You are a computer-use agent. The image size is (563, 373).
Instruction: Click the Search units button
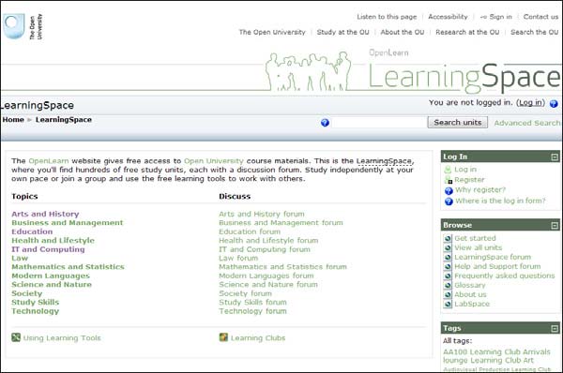[458, 122]
